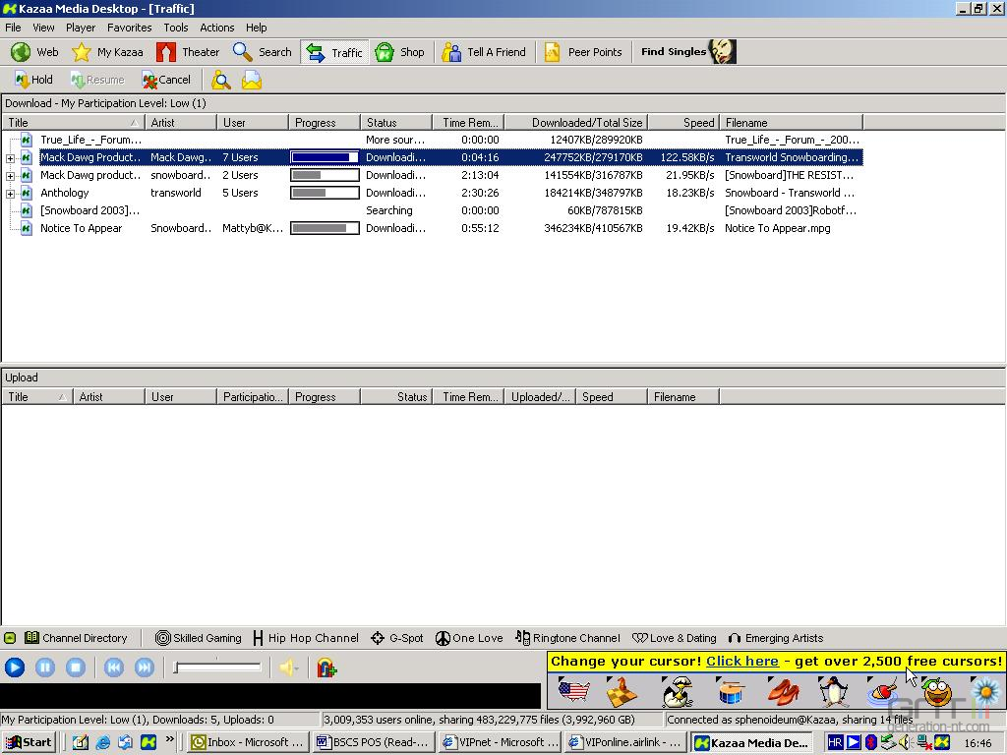Open the Ringtone Channel

[x=567, y=638]
